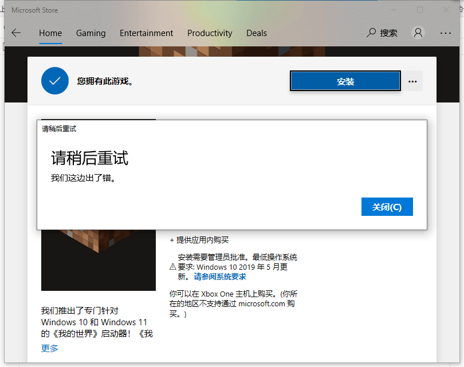Open more options next to 安装
Viewport: 464px width, 367px height.
pos(412,81)
